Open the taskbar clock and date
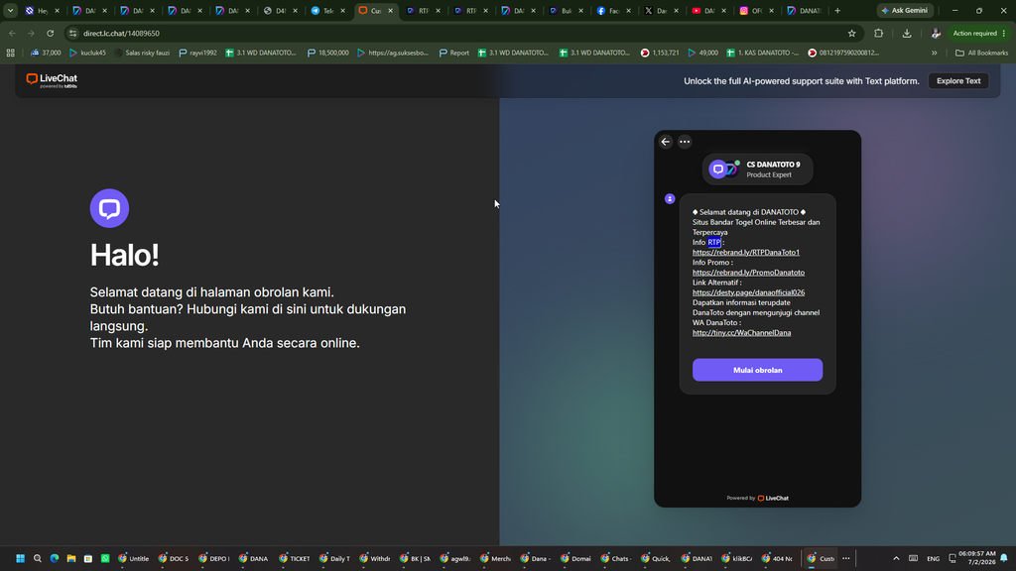This screenshot has width=1016, height=571. point(977,558)
